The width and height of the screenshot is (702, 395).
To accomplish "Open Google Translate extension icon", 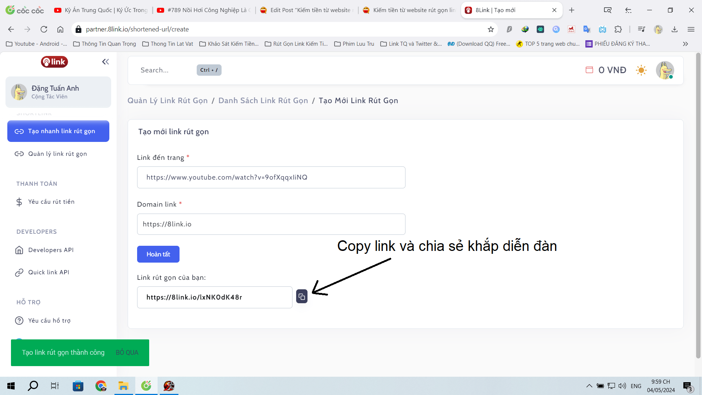I will (x=587, y=29).
